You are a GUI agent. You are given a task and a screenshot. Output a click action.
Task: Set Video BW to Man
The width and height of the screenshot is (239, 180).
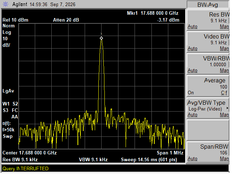tap(224, 49)
